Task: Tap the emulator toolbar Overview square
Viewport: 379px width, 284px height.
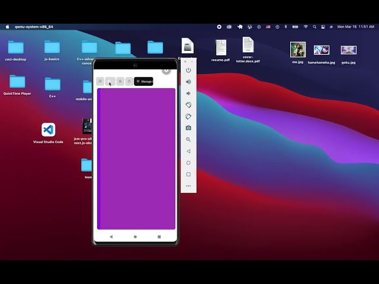Action: point(188,174)
